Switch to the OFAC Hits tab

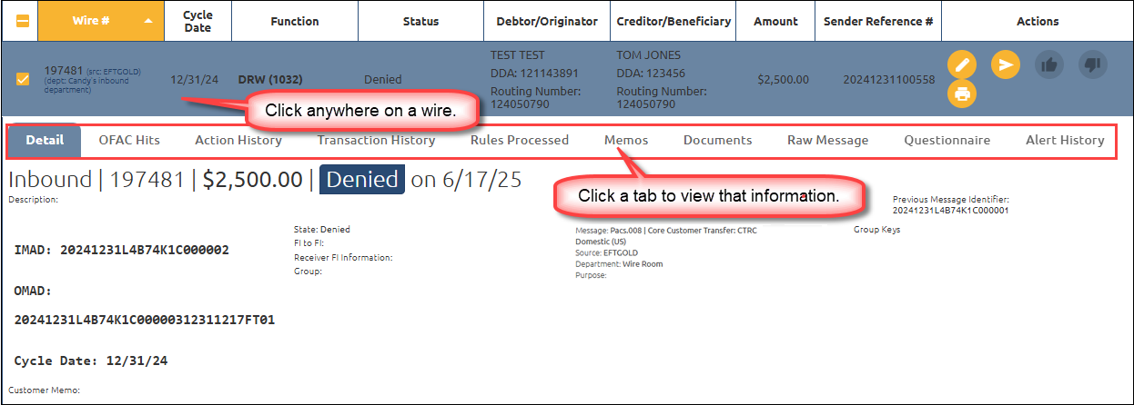coord(128,141)
